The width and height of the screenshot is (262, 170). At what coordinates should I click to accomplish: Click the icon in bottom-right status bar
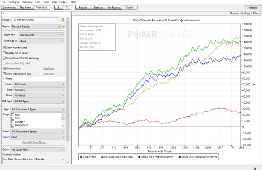point(255,169)
